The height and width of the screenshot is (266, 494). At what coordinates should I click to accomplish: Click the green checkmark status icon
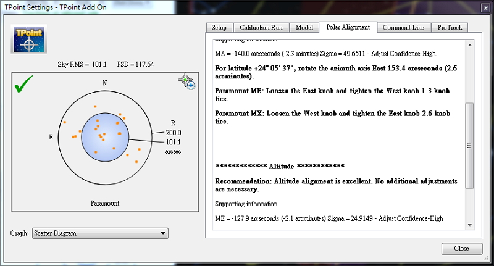23,84
